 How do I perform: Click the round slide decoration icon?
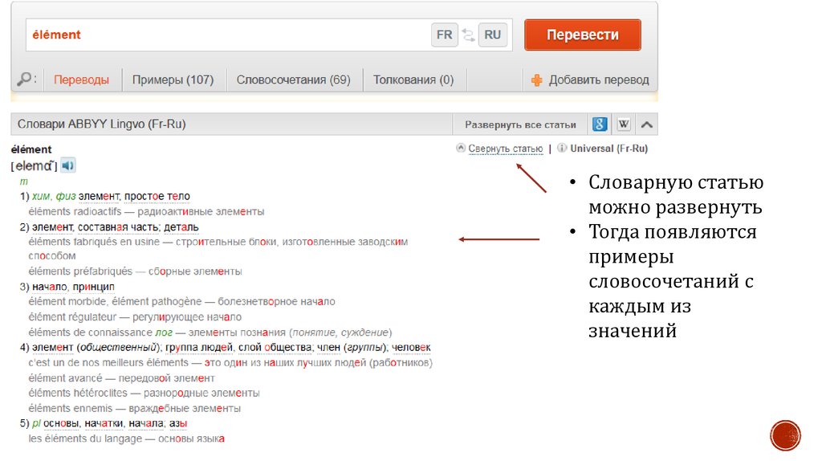(785, 435)
